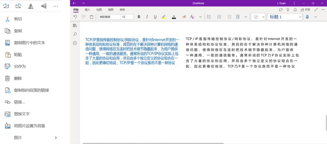Expand the 图片 submenu arrow
The image size is (327, 144).
56,138
